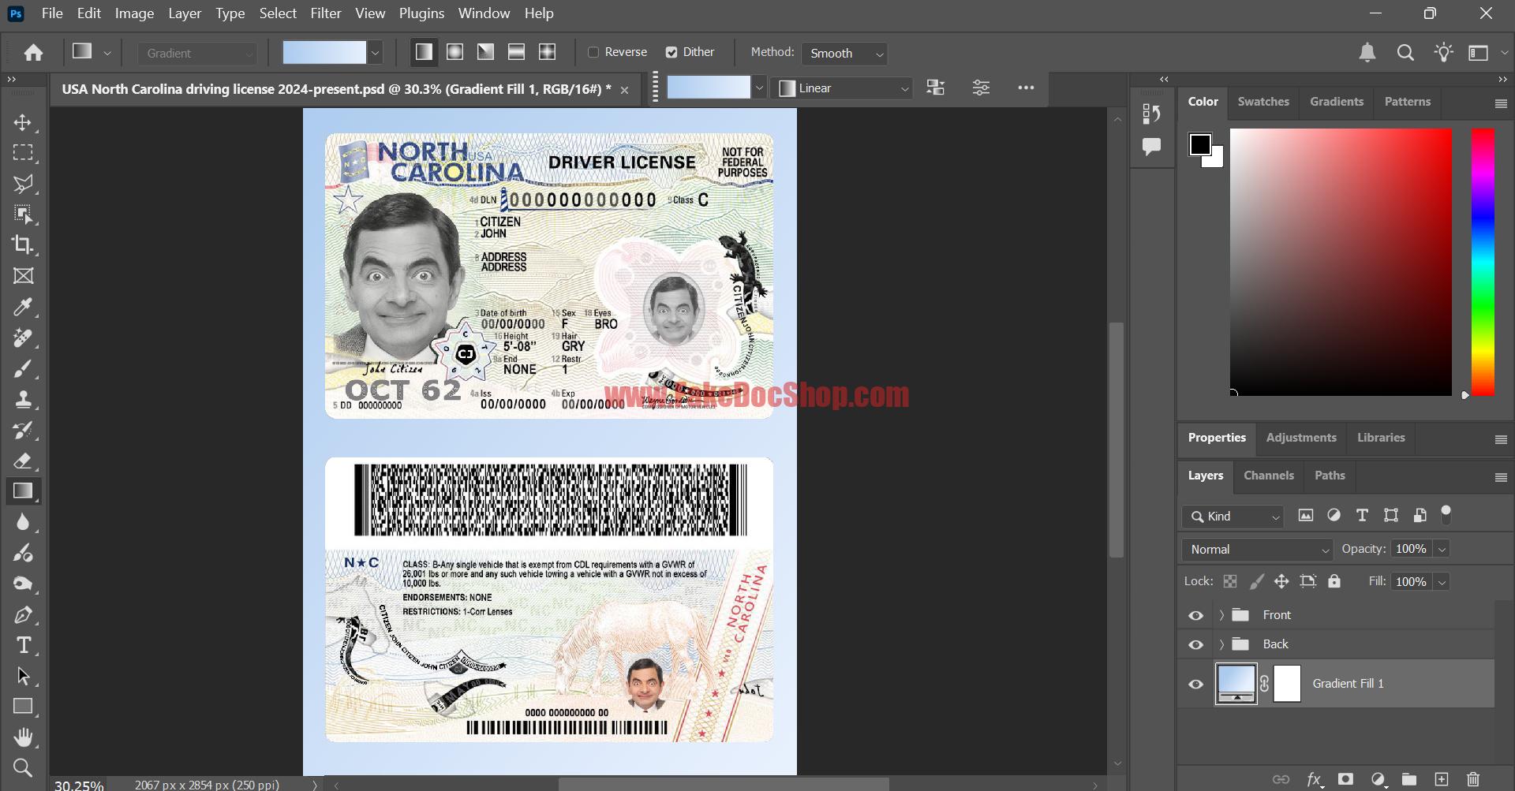Open the collapsed Comments panel icon
1515x791 pixels.
[1151, 147]
